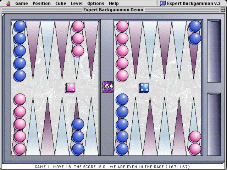
Task: Click the purple doubling cube showing 64
Action: tap(108, 87)
